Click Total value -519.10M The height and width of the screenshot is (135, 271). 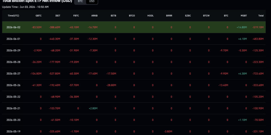click(x=258, y=27)
